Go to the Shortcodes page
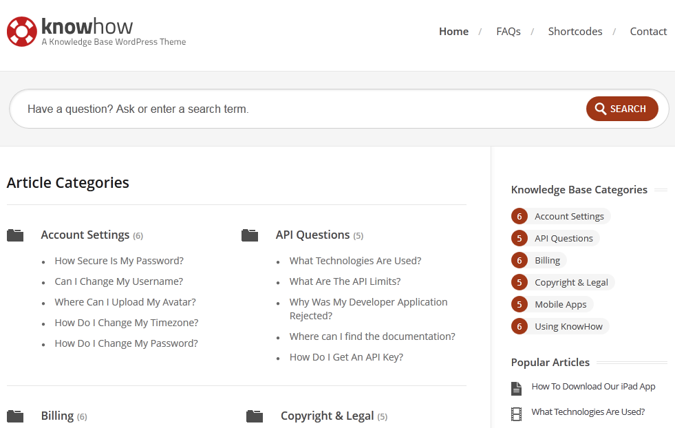This screenshot has width=675, height=428. point(575,32)
